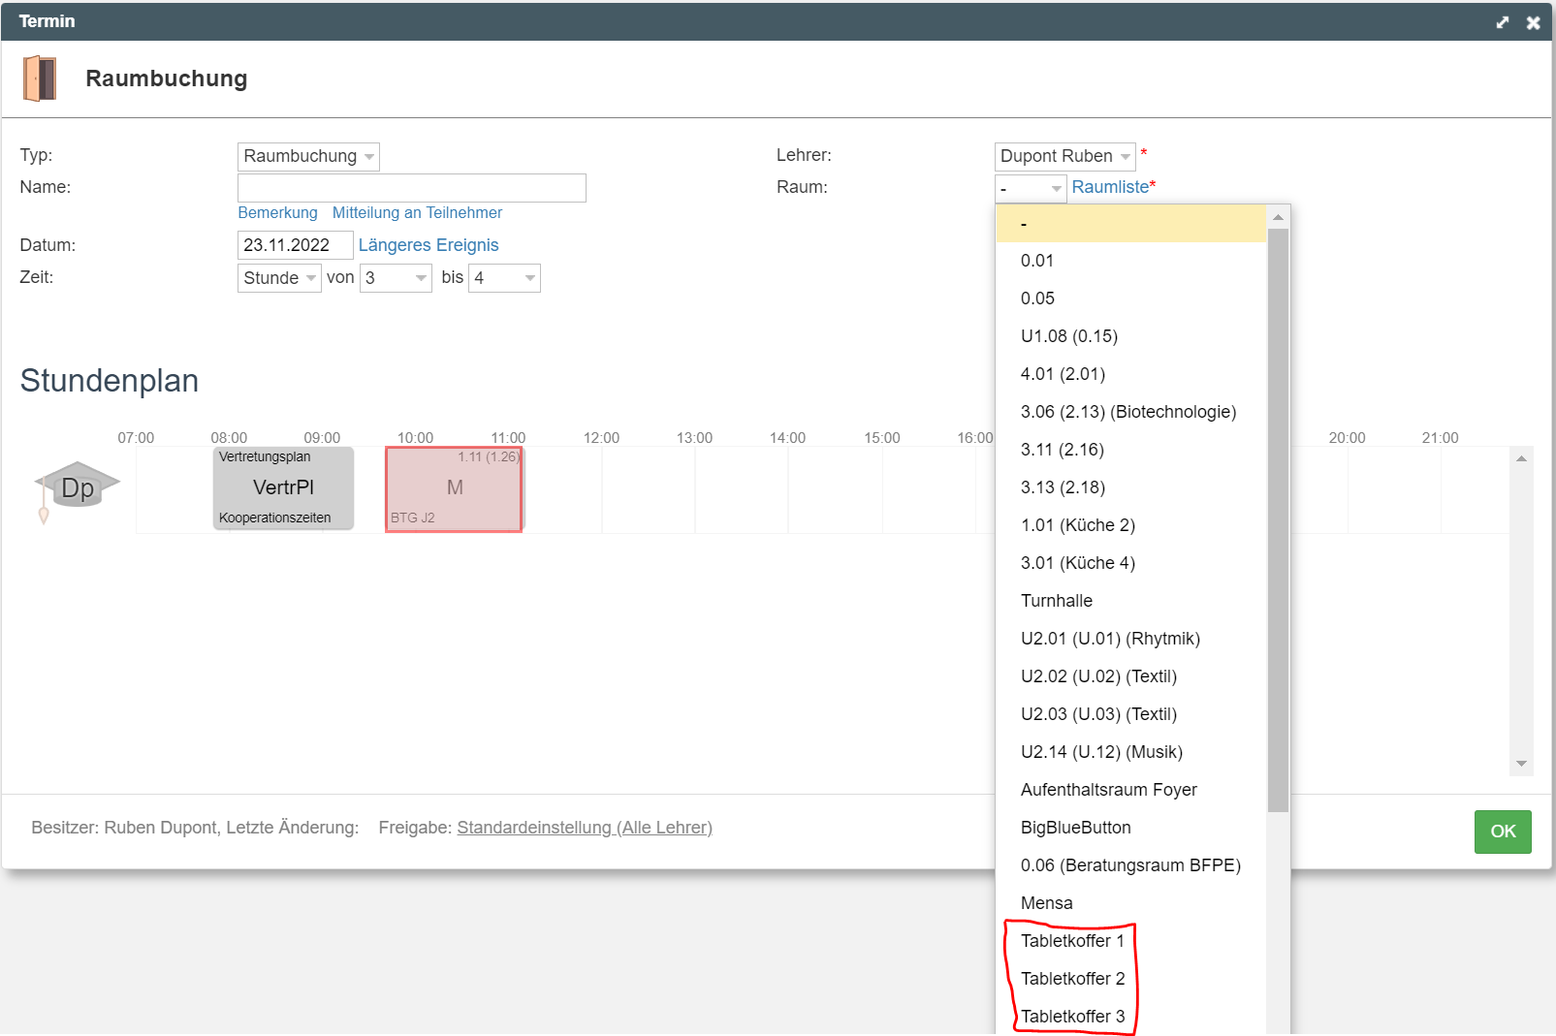Expand the dialog with the maximize icon
The width and height of the screenshot is (1556, 1036).
coord(1502,22)
